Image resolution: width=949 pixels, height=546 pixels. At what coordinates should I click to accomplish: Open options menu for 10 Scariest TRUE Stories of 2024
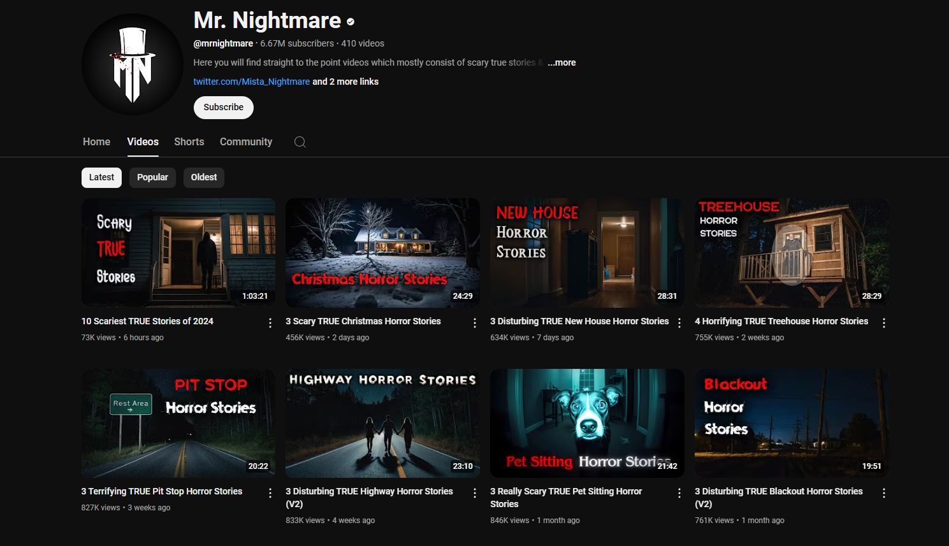270,323
